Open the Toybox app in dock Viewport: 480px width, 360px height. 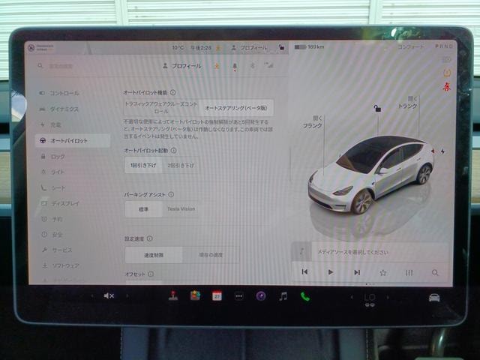pos(195,295)
